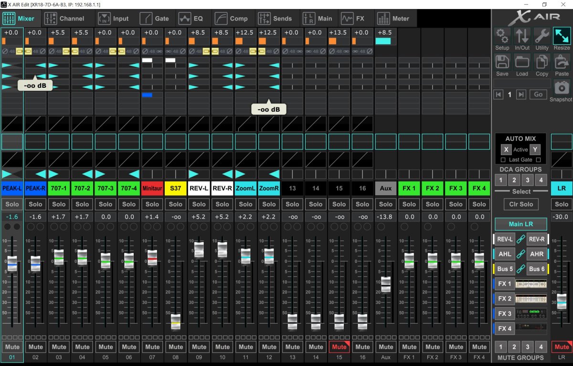Open the Sends tab
Image resolution: width=573 pixels, height=366 pixels.
point(275,19)
